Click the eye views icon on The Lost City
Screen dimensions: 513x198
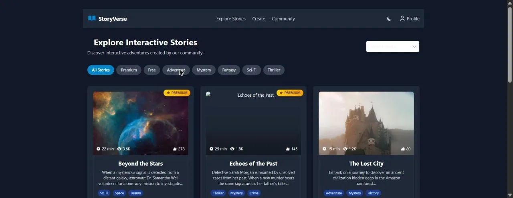click(x=345, y=149)
